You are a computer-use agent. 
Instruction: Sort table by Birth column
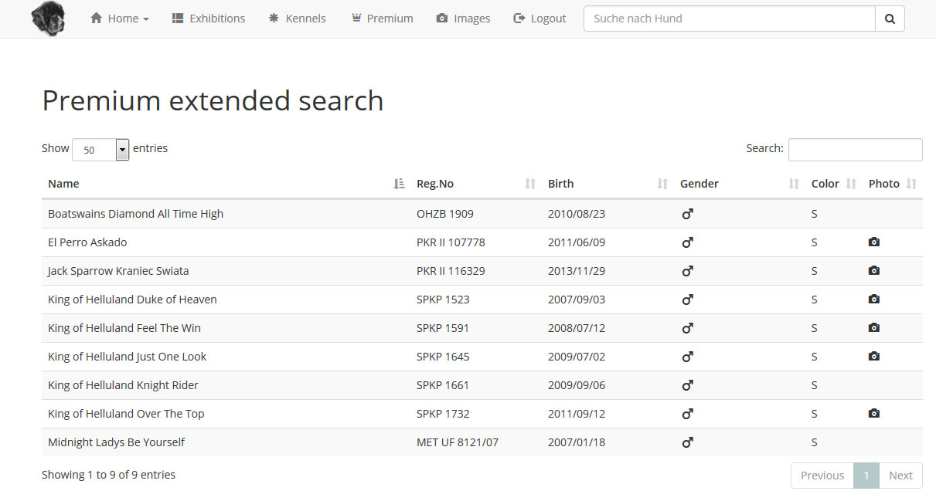click(608, 184)
